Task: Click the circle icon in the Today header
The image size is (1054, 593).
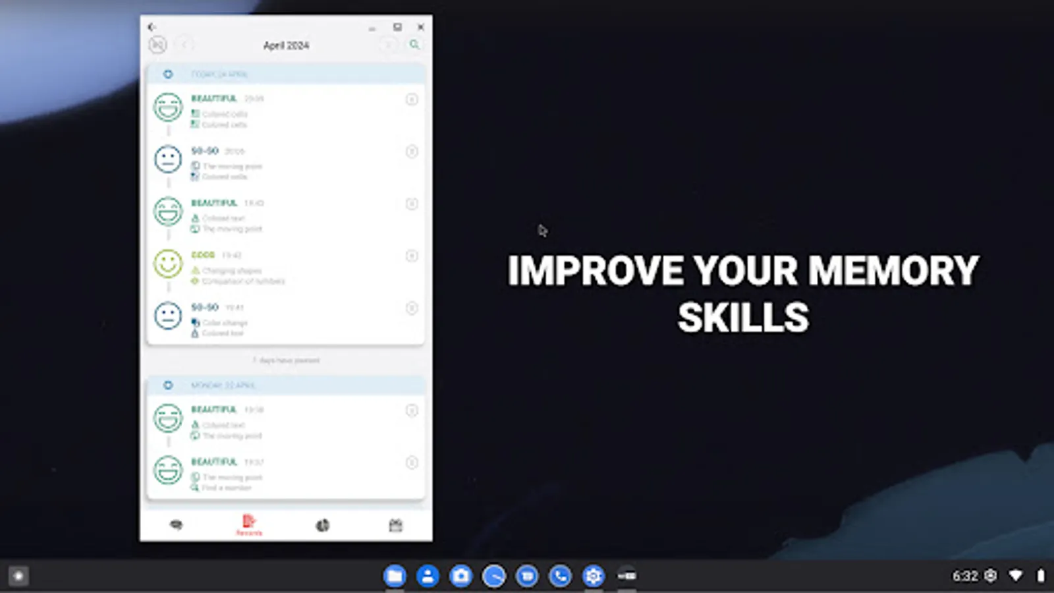Action: [168, 74]
